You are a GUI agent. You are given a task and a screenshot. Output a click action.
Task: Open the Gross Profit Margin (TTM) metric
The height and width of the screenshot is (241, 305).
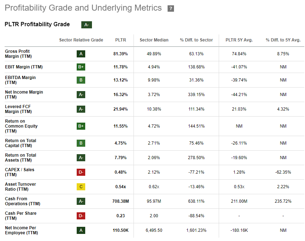(x=17, y=54)
